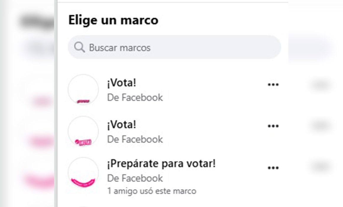The height and width of the screenshot is (207, 343).
Task: Click De Facebook under the checkmark sticker ¡Vota!
Action: pyautogui.click(x=135, y=139)
